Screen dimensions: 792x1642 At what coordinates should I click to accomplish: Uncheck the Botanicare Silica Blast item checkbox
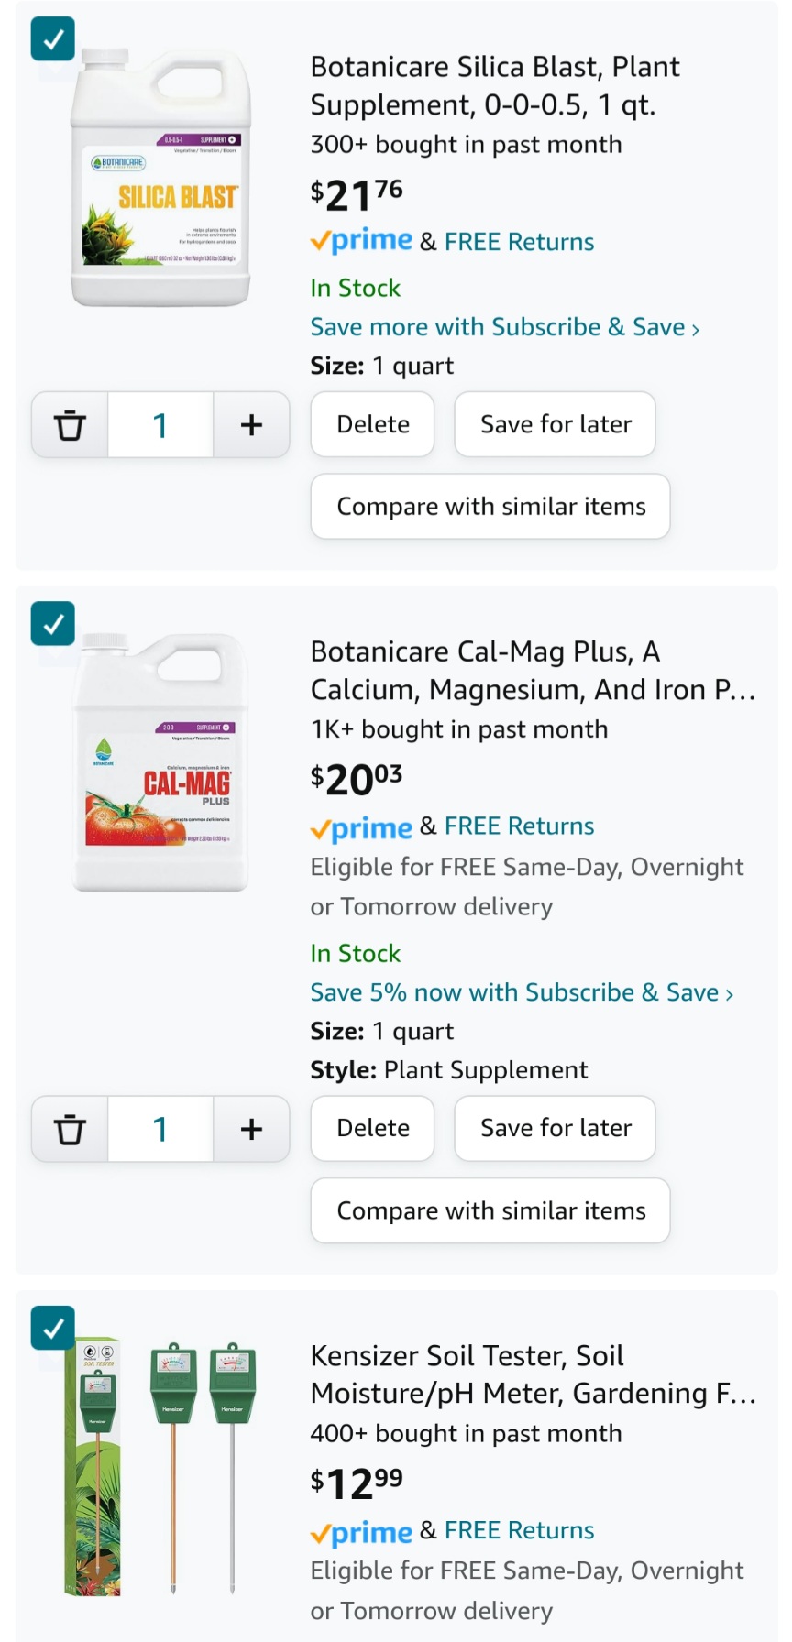click(53, 39)
